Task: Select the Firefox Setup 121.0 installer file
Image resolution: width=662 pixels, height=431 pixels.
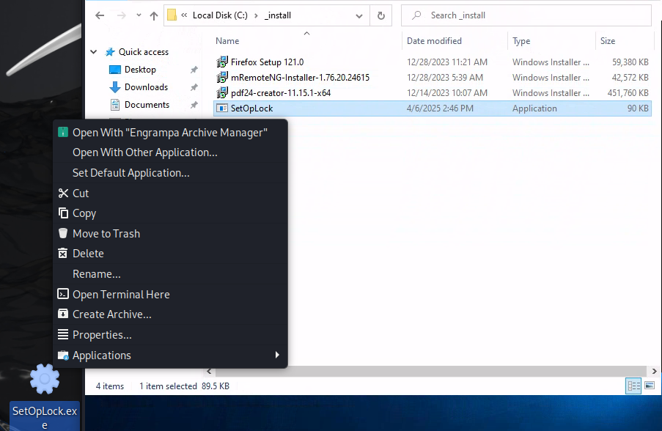Action: pos(267,62)
